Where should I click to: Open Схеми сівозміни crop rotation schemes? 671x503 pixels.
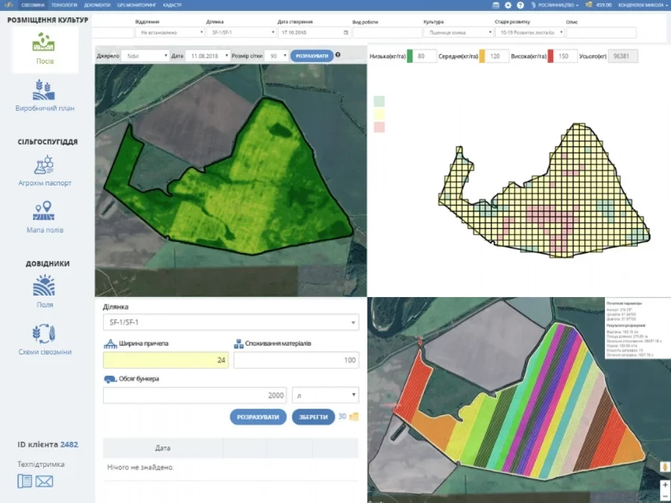point(44,334)
